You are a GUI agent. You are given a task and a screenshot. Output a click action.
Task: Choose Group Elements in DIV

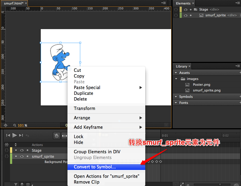(x=106, y=152)
